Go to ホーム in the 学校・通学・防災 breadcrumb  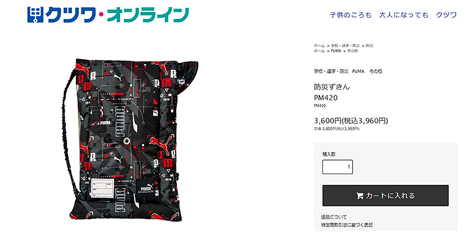click(319, 46)
